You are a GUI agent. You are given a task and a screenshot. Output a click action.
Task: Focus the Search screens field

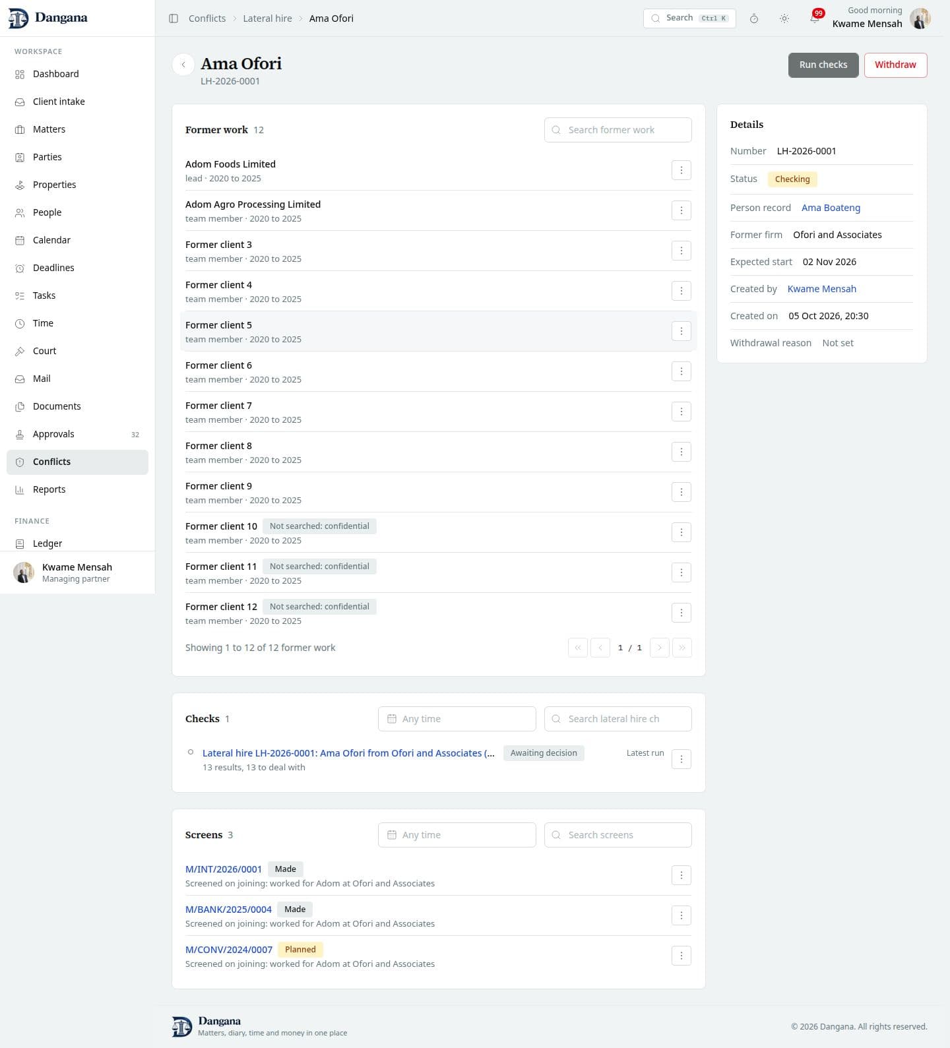[618, 835]
